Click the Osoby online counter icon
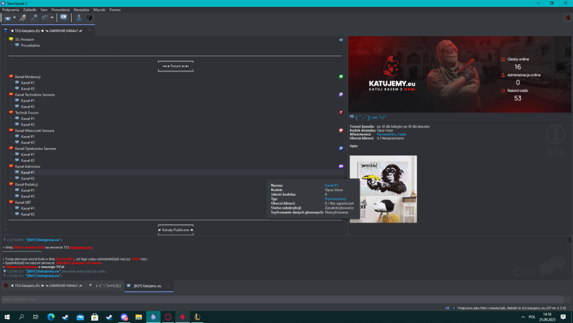The height and width of the screenshot is (323, 573). pyautogui.click(x=503, y=59)
